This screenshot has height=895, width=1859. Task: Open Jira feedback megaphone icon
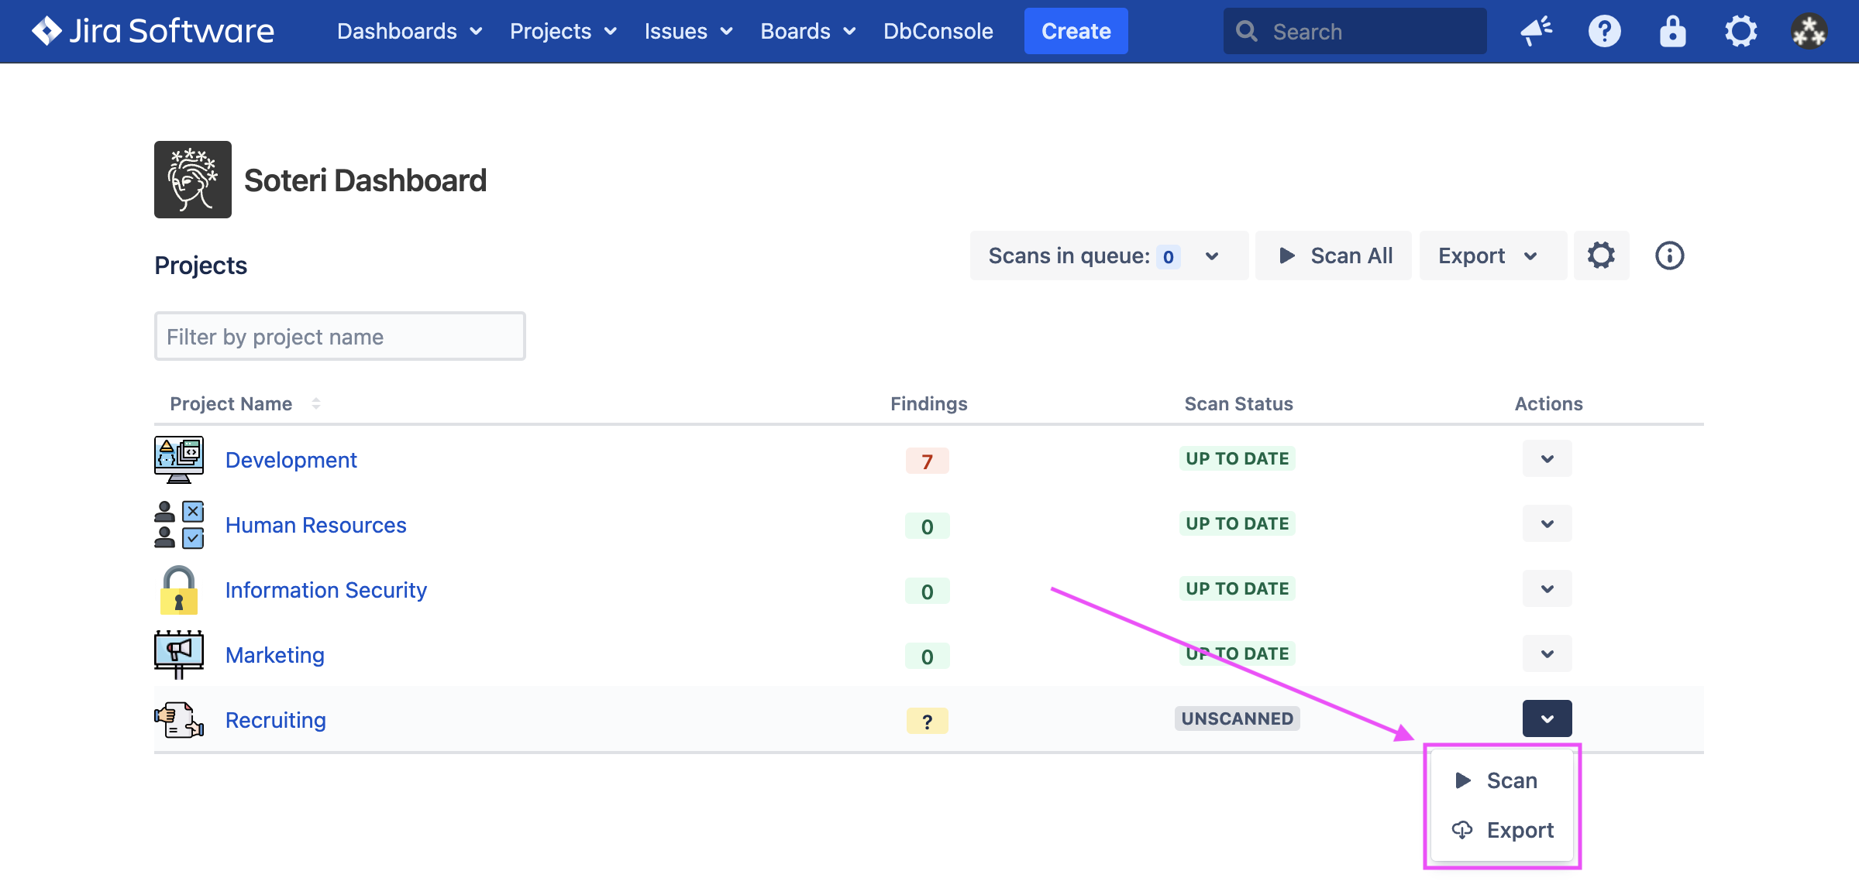coord(1536,31)
